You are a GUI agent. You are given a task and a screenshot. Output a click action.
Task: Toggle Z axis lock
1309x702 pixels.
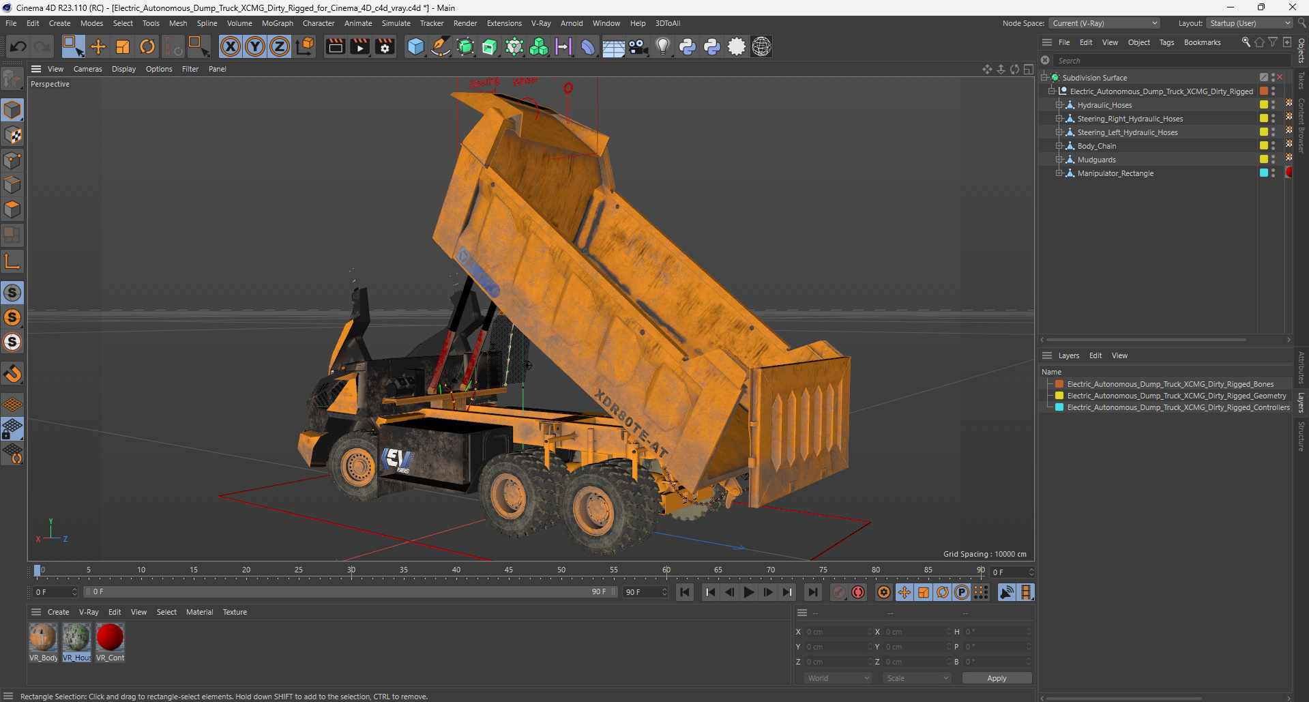click(280, 46)
